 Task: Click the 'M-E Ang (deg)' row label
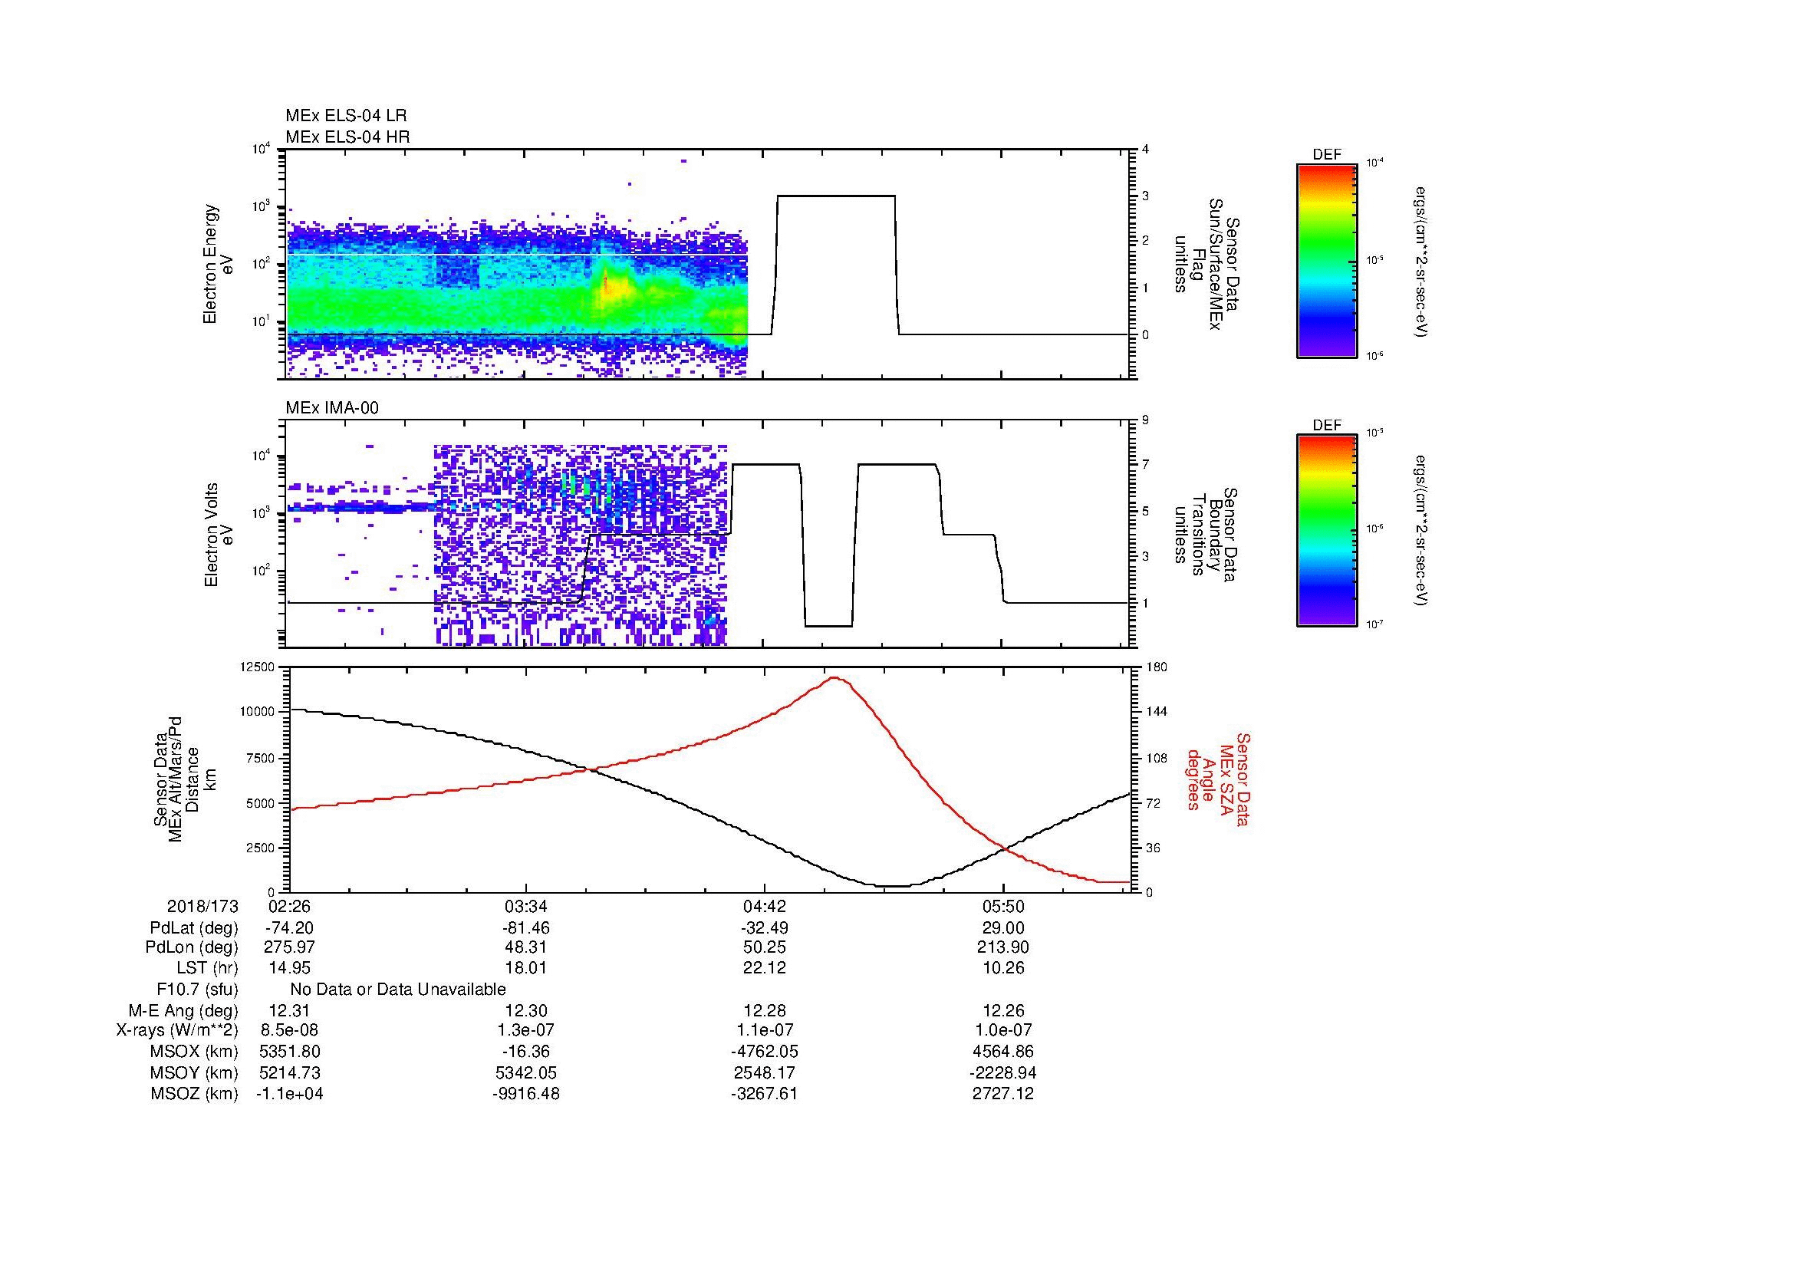tap(183, 1011)
